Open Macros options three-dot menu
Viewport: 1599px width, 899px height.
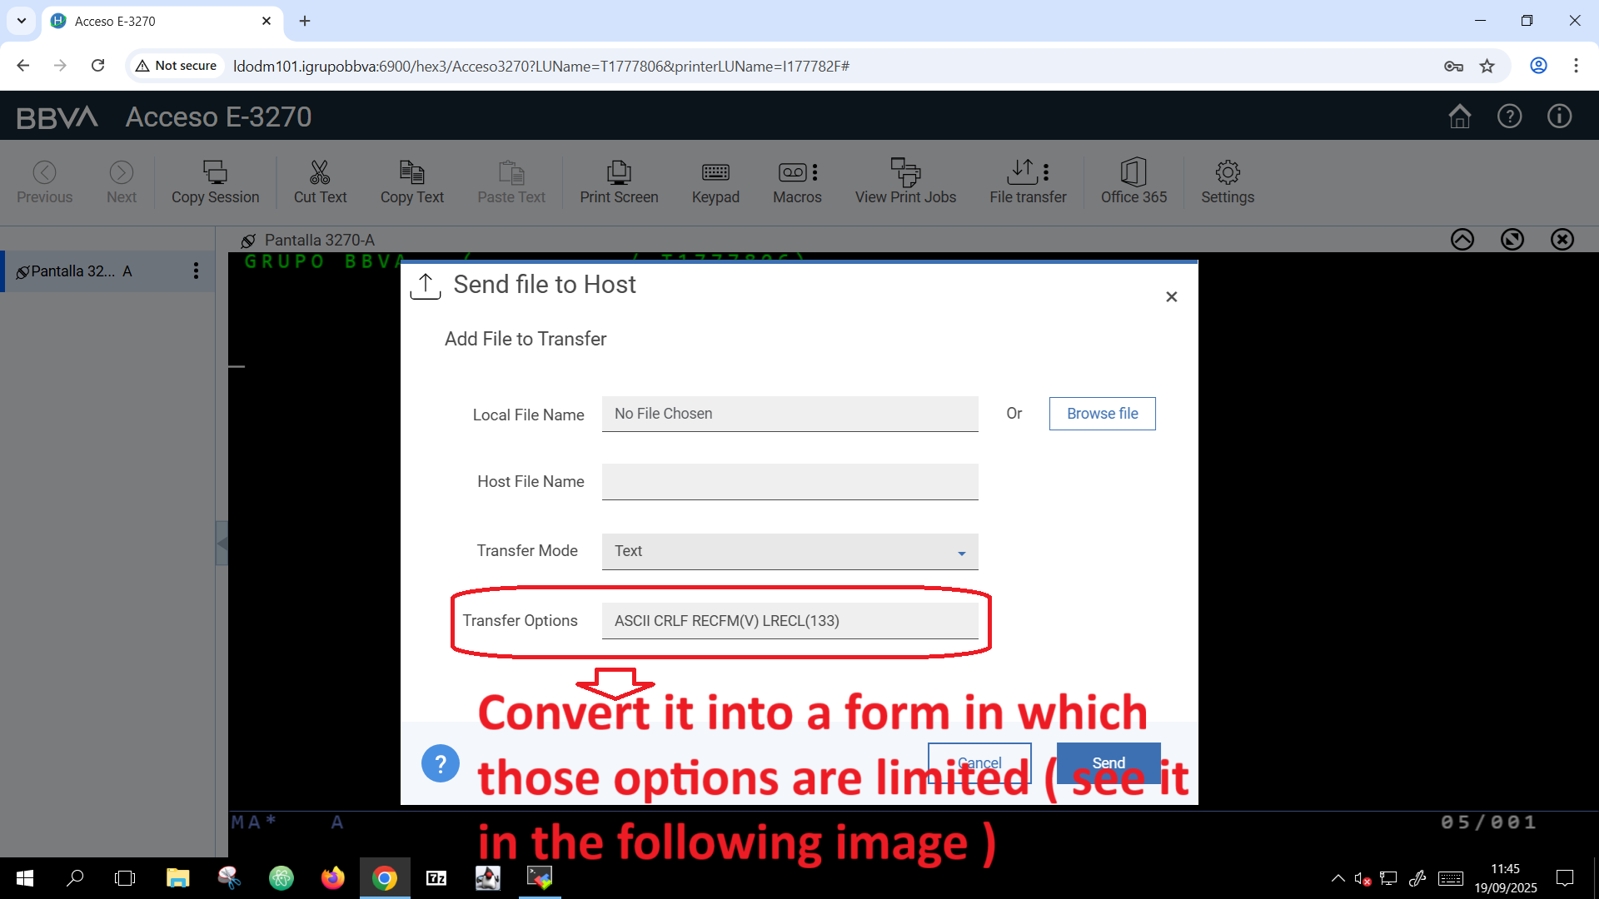[x=815, y=172]
